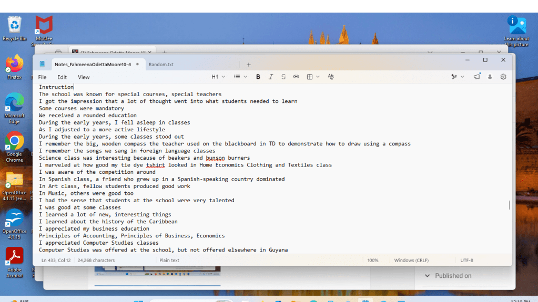Click the Windows (CRLF) line ending indicator
Screen dimensions: 538x302
coord(411,260)
